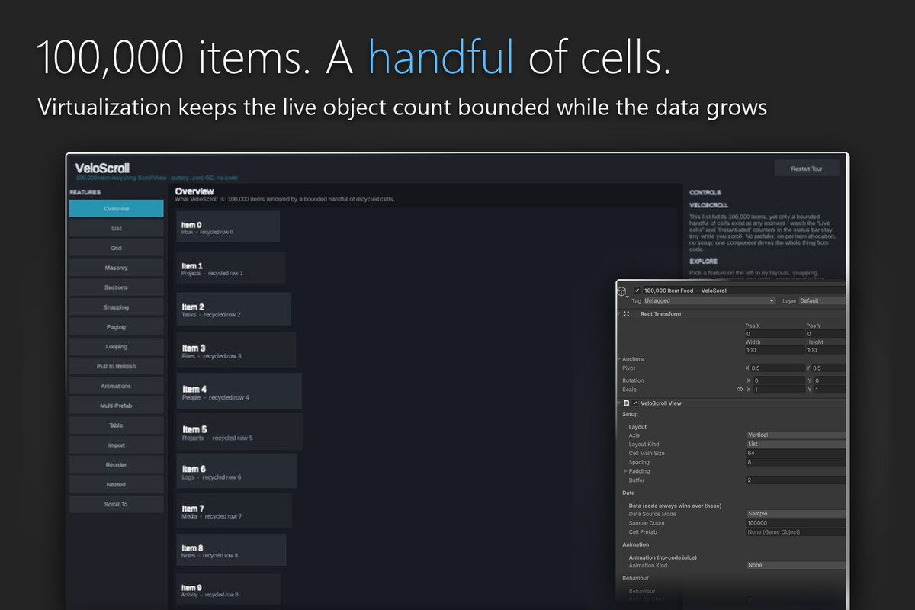This screenshot has height=610, width=915.
Task: Click the VeloScroll View script icon
Action: coord(626,403)
